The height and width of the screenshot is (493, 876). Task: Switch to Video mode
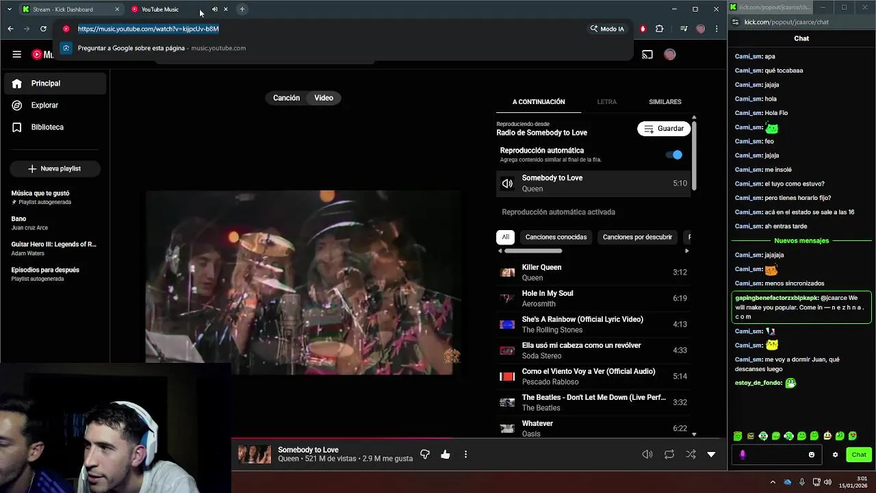pos(324,98)
